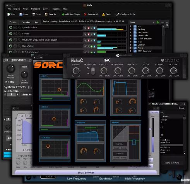
Task: Open the Engine menu in Carla
Action: [17, 9]
